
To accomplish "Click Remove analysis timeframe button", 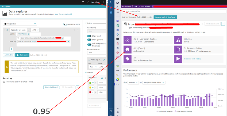I will click(x=165, y=17).
